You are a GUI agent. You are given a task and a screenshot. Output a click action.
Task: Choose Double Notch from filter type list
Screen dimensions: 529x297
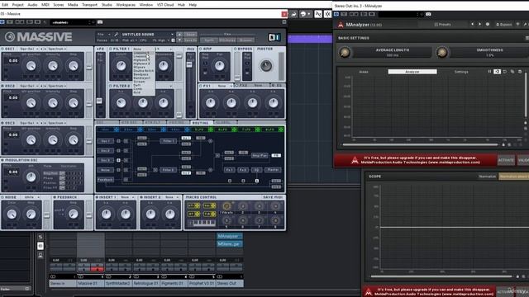(143, 71)
